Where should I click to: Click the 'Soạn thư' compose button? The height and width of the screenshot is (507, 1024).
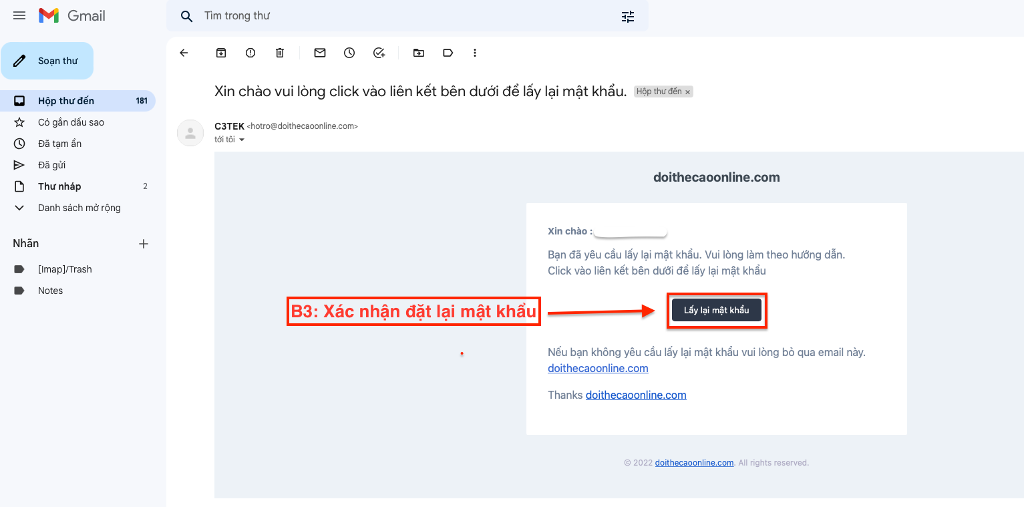(x=47, y=61)
